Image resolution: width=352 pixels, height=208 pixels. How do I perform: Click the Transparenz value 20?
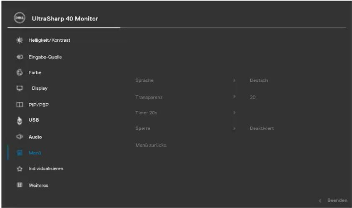(253, 97)
